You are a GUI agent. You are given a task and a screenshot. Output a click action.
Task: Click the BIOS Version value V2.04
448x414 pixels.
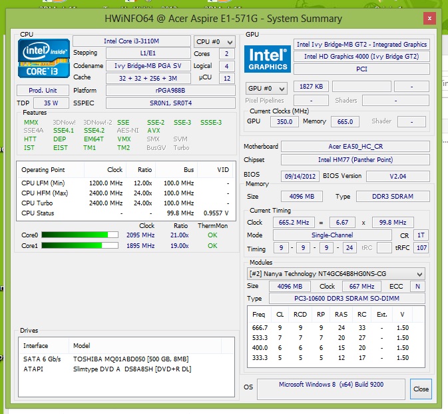[397, 176]
